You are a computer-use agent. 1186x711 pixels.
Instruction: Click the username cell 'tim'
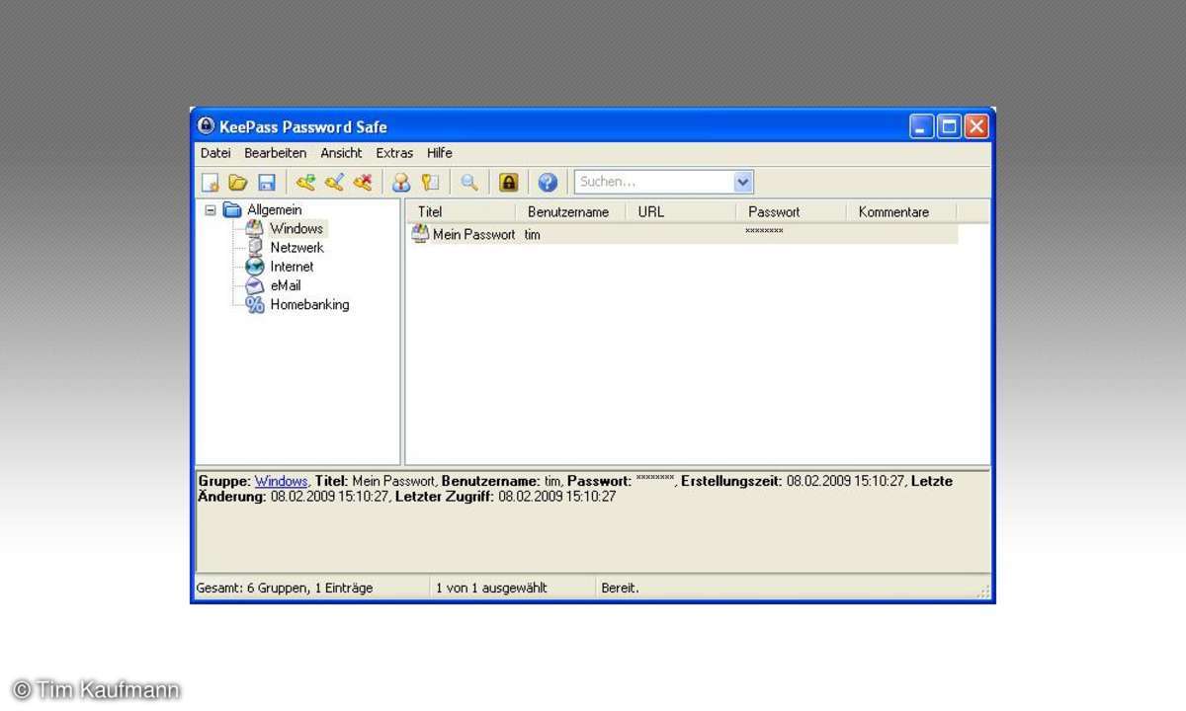click(x=532, y=235)
